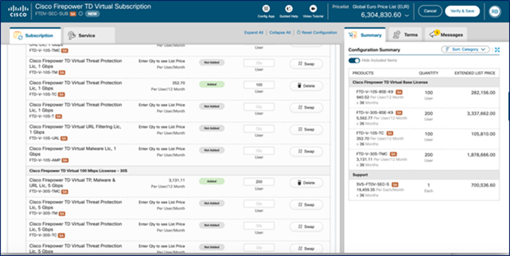Click SA badge next to FTD-V-10S-AMP
The width and height of the screenshot is (510, 256).
tap(65, 160)
